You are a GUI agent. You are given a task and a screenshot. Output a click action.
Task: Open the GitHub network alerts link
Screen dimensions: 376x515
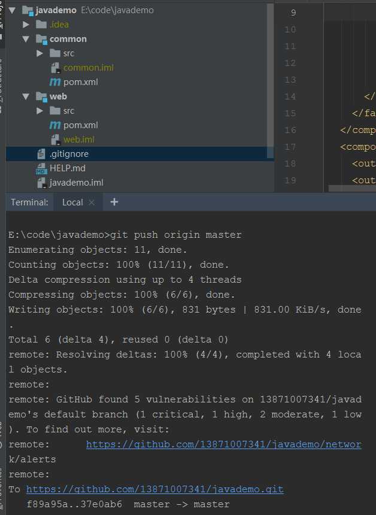point(224,444)
